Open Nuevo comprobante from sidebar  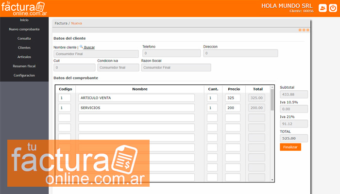click(x=24, y=29)
